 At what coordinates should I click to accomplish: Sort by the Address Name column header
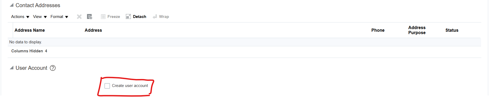[30, 30]
